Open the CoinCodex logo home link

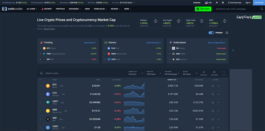[x=12, y=9]
